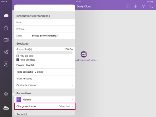Tap the storage usage progress bar
156x117 pixels.
[x=45, y=53]
